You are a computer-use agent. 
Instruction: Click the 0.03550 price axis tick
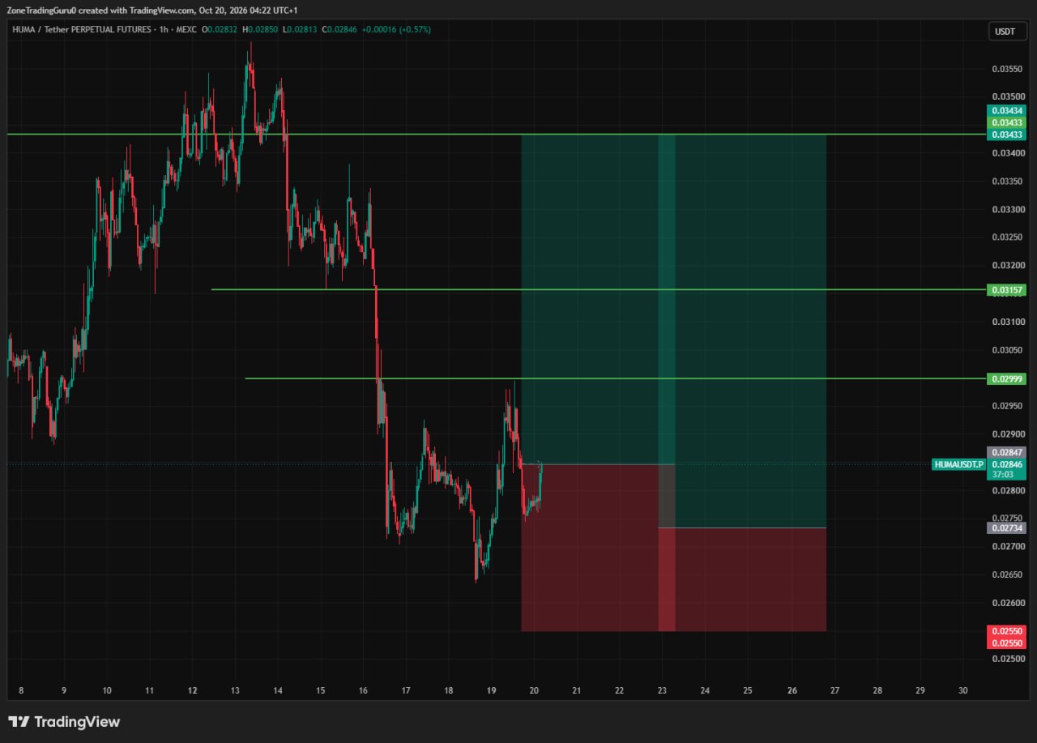(1007, 69)
